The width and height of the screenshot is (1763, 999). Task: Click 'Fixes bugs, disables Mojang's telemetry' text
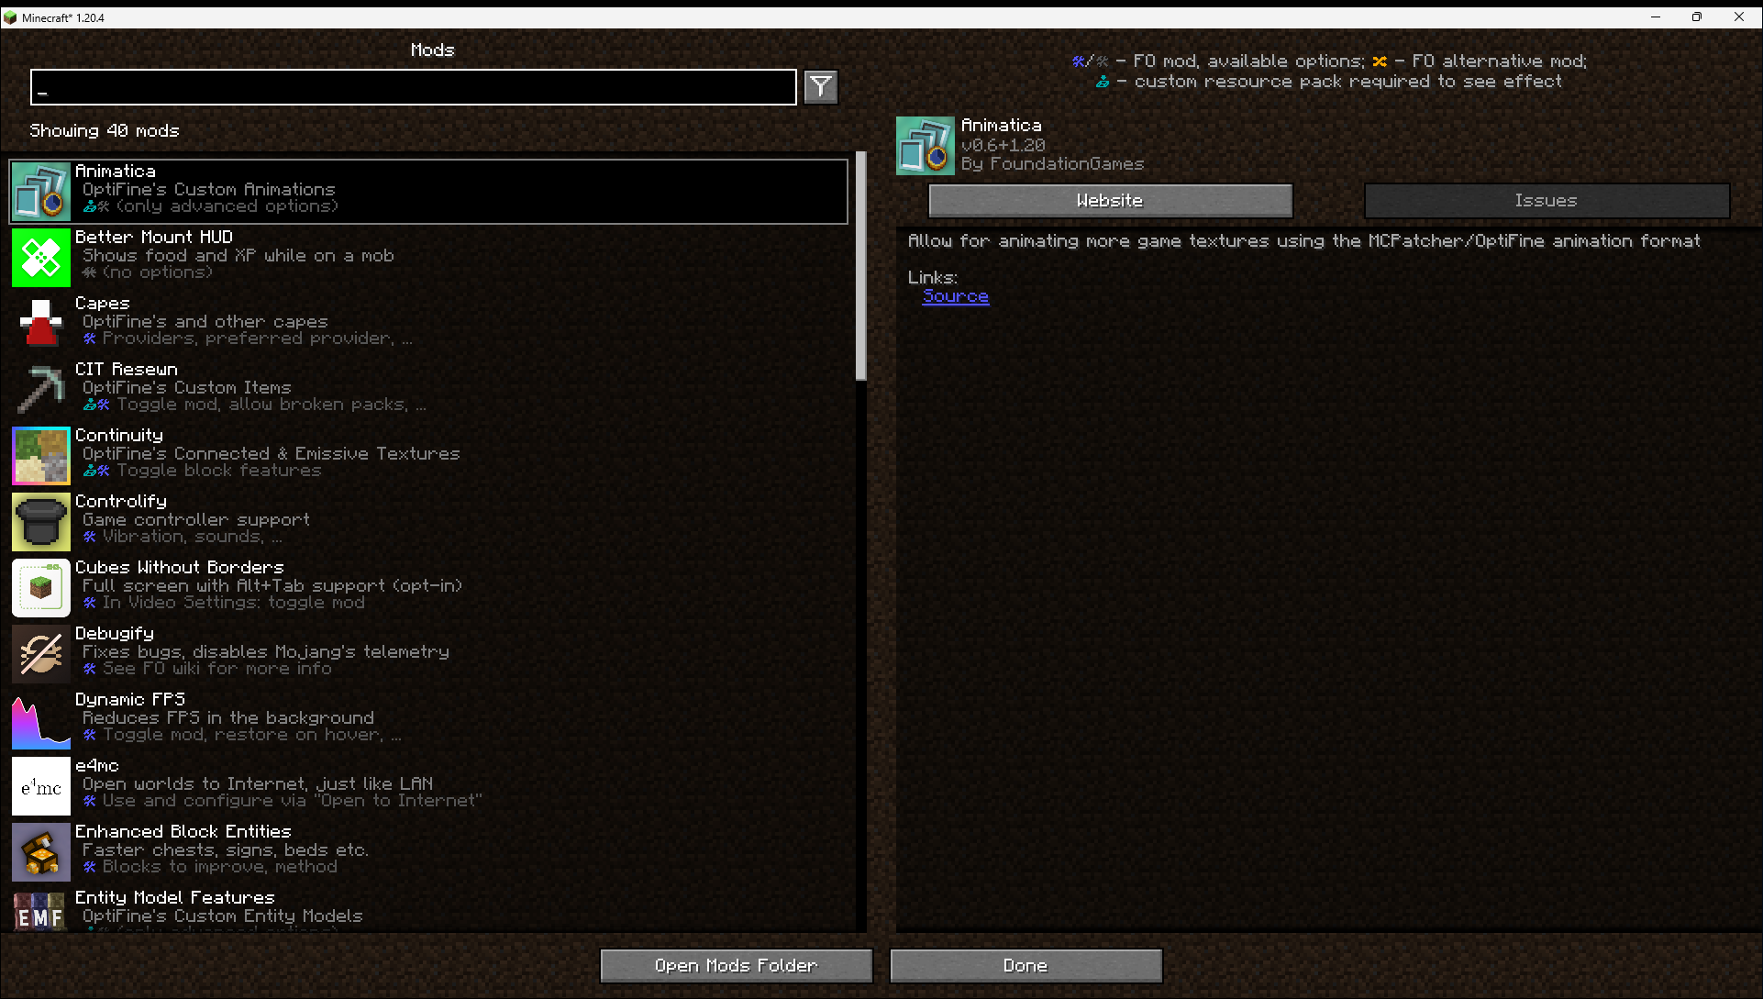[266, 652]
